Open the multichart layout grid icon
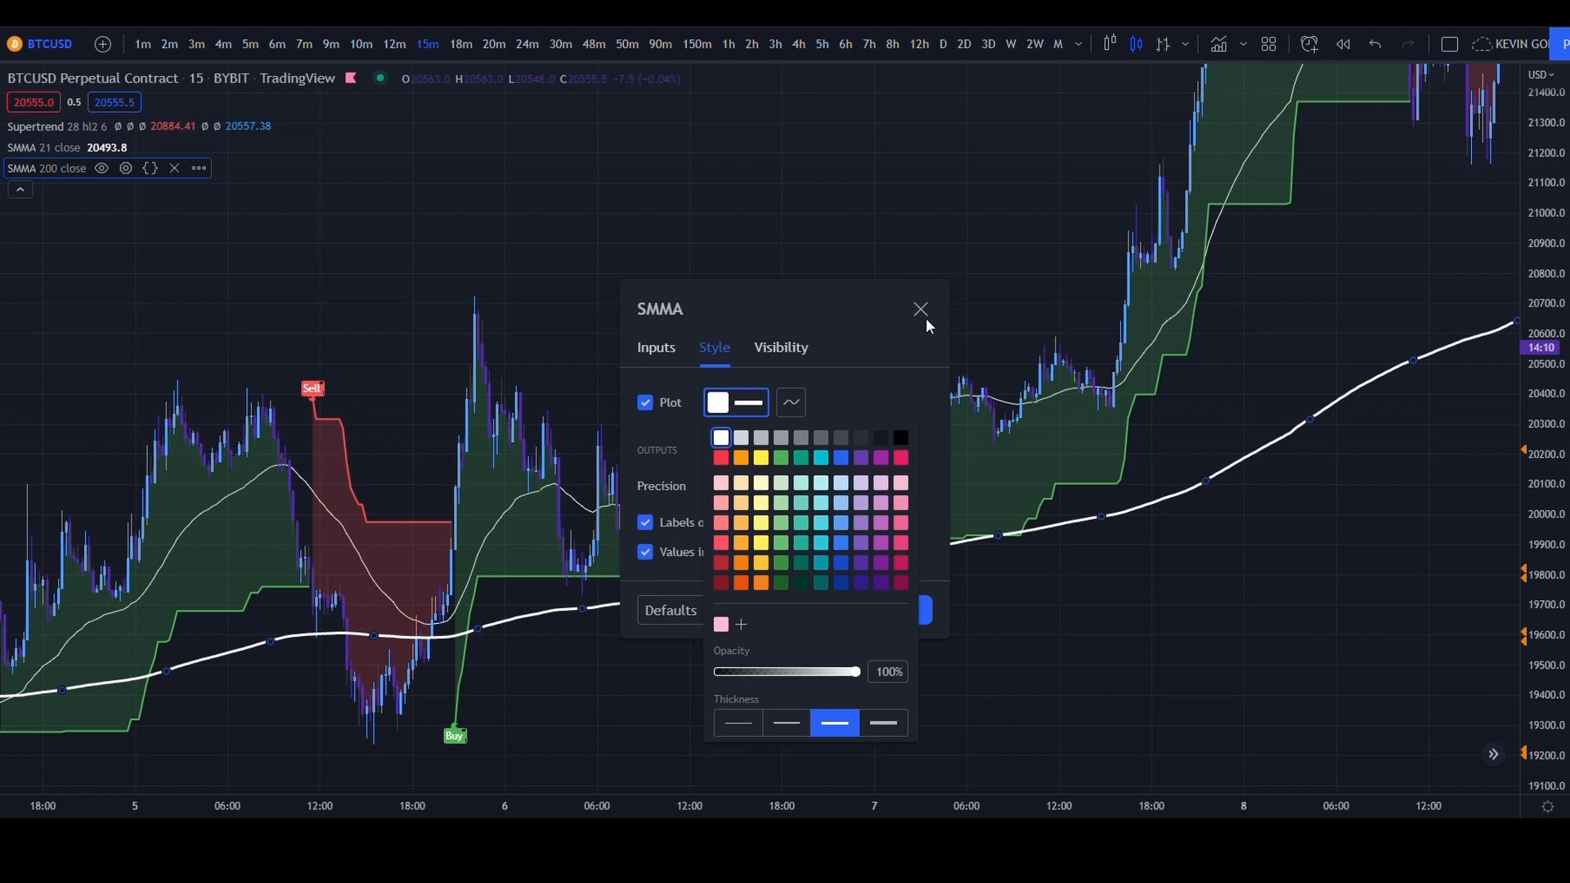The width and height of the screenshot is (1570, 883). [x=1268, y=44]
